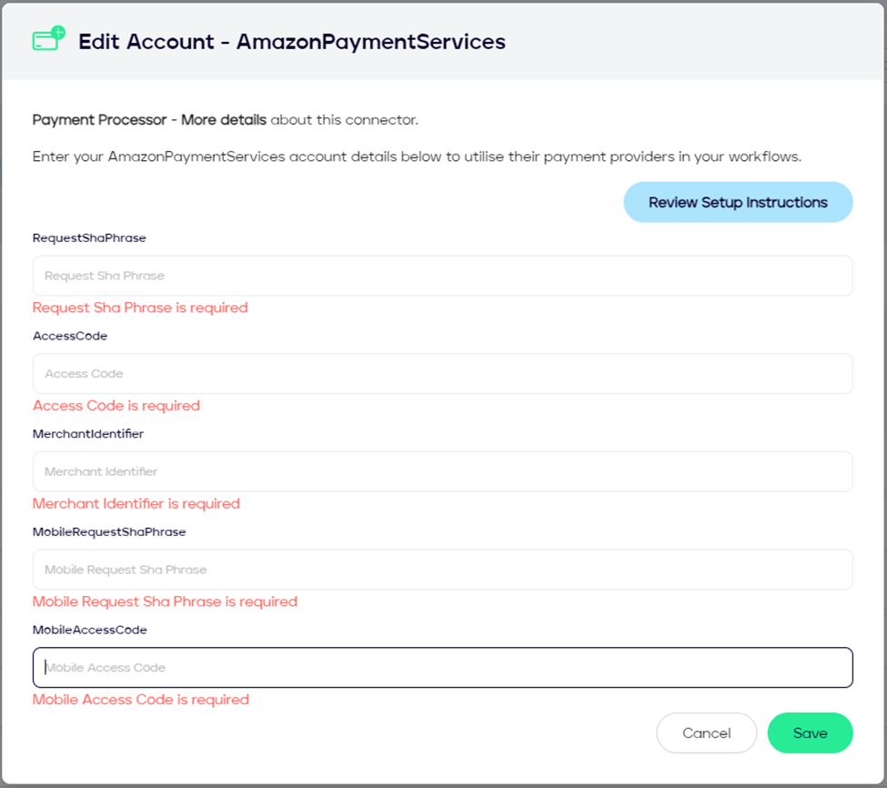Click into the Access Code text box

coord(442,374)
